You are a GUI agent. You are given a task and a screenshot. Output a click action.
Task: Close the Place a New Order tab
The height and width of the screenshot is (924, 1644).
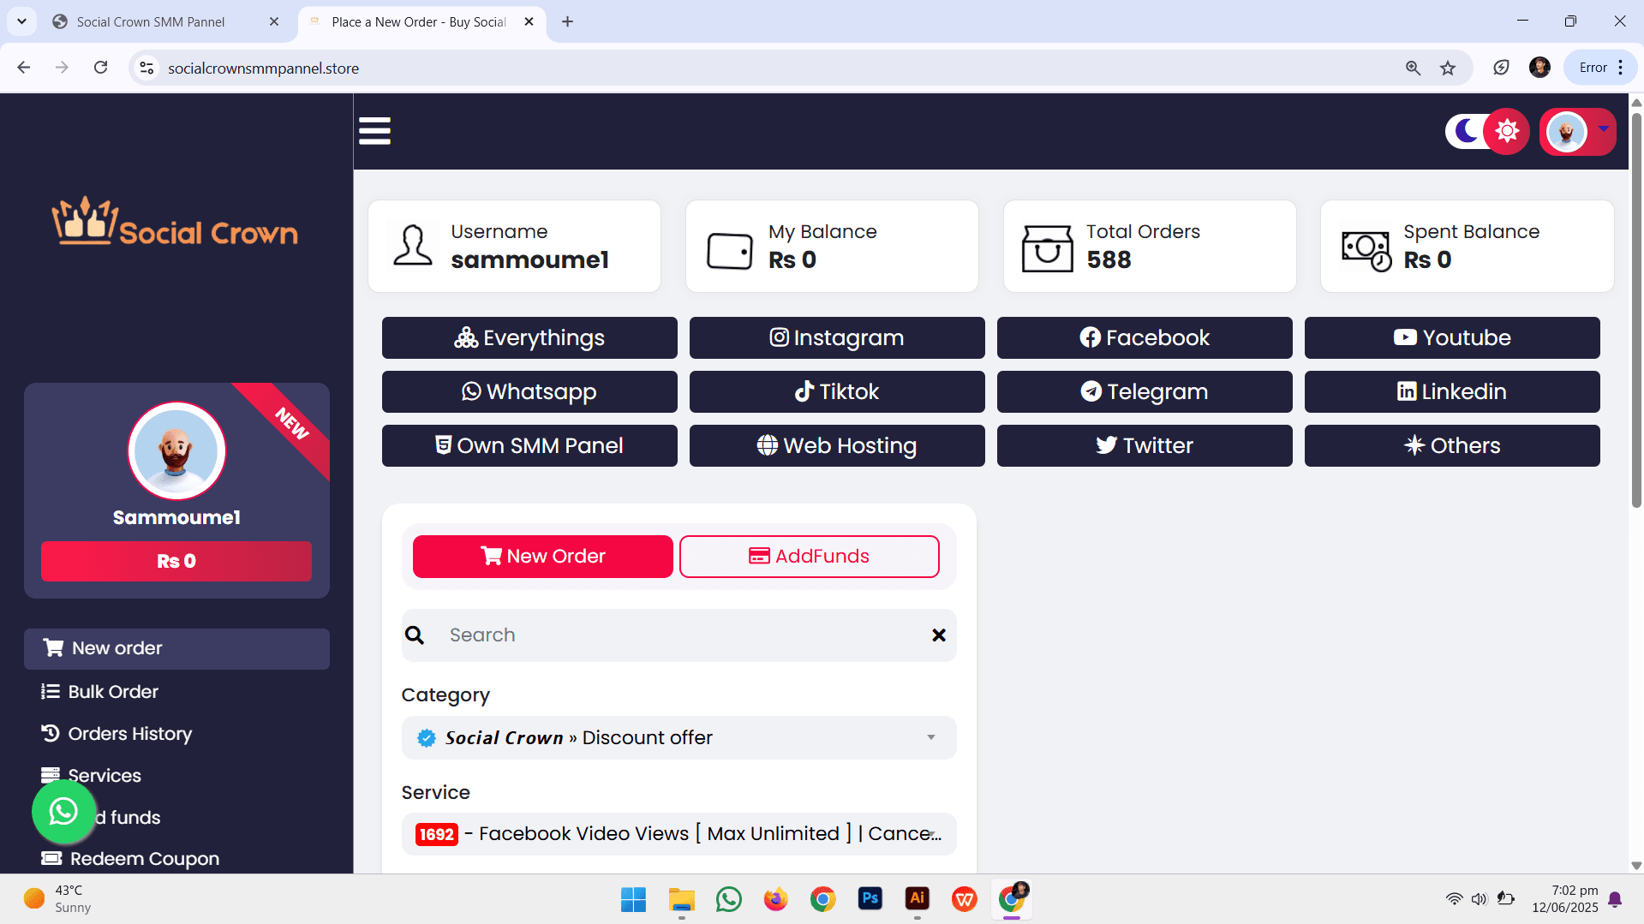coord(529,21)
